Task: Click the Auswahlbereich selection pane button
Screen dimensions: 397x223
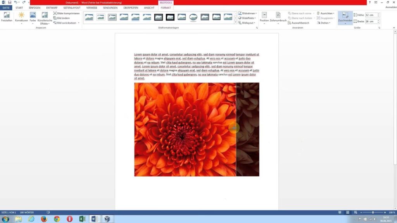Action: pos(298,23)
